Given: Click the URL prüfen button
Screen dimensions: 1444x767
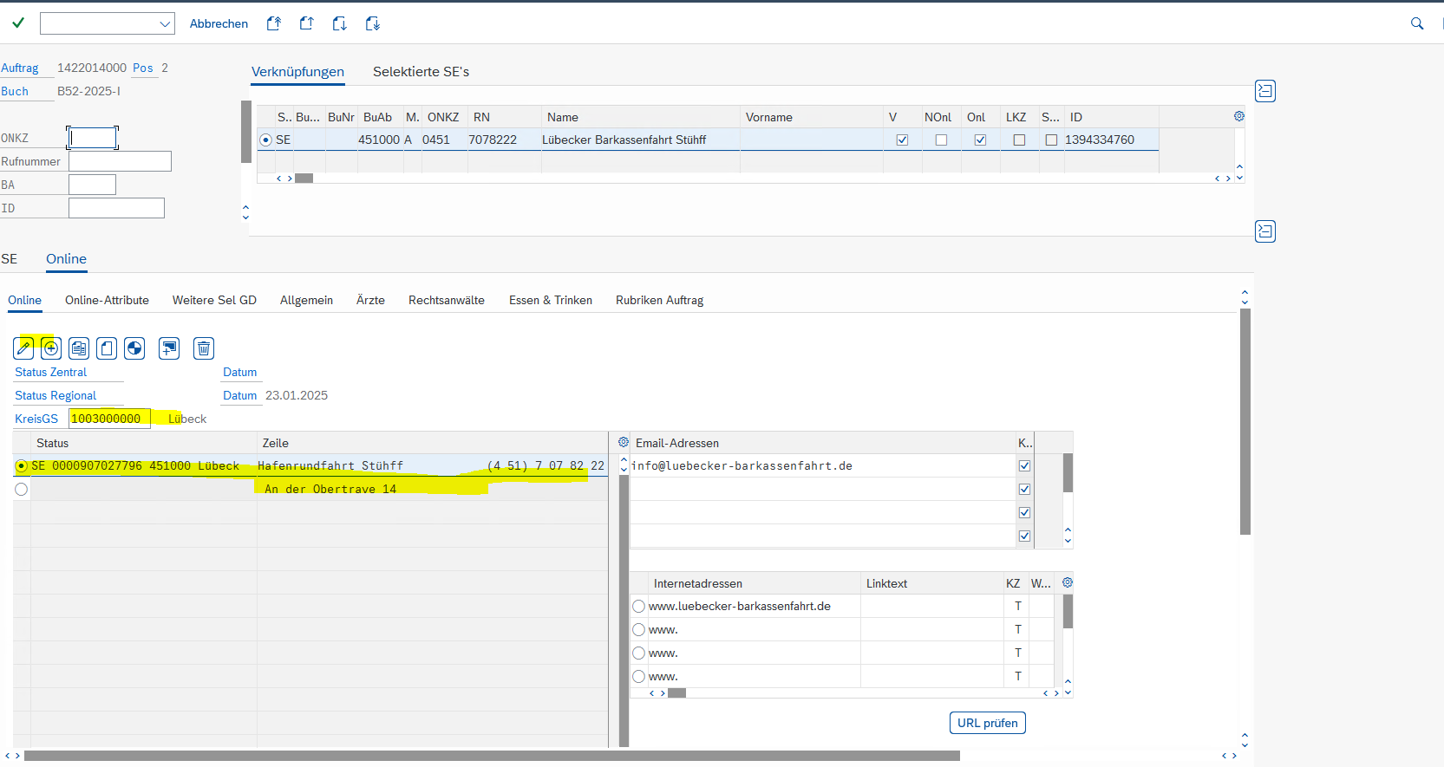Looking at the screenshot, I should coord(988,723).
